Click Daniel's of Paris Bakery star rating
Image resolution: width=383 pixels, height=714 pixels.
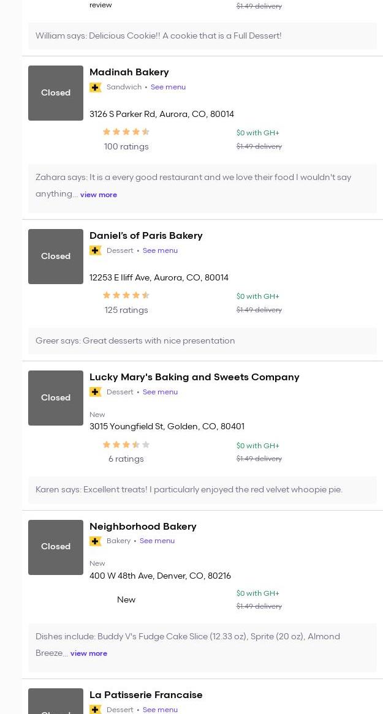pos(126,295)
